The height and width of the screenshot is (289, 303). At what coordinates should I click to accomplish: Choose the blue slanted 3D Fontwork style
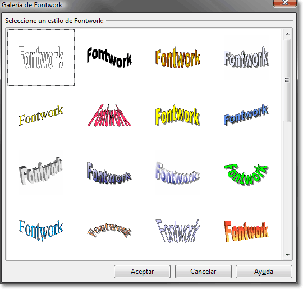click(x=246, y=115)
